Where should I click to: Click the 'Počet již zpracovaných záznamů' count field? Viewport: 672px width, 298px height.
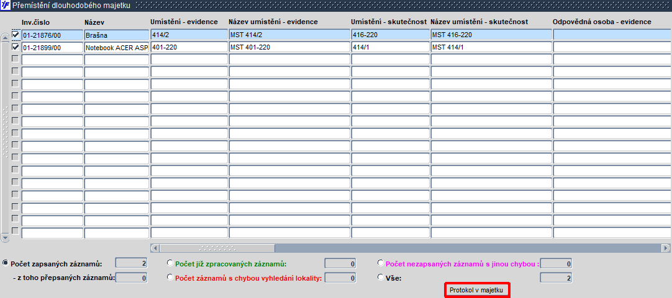click(x=340, y=263)
